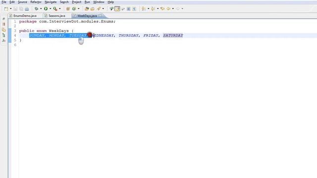Screen dimensions: 317x178
Task: Go to Last Edit Location icon
Action: point(162,9)
